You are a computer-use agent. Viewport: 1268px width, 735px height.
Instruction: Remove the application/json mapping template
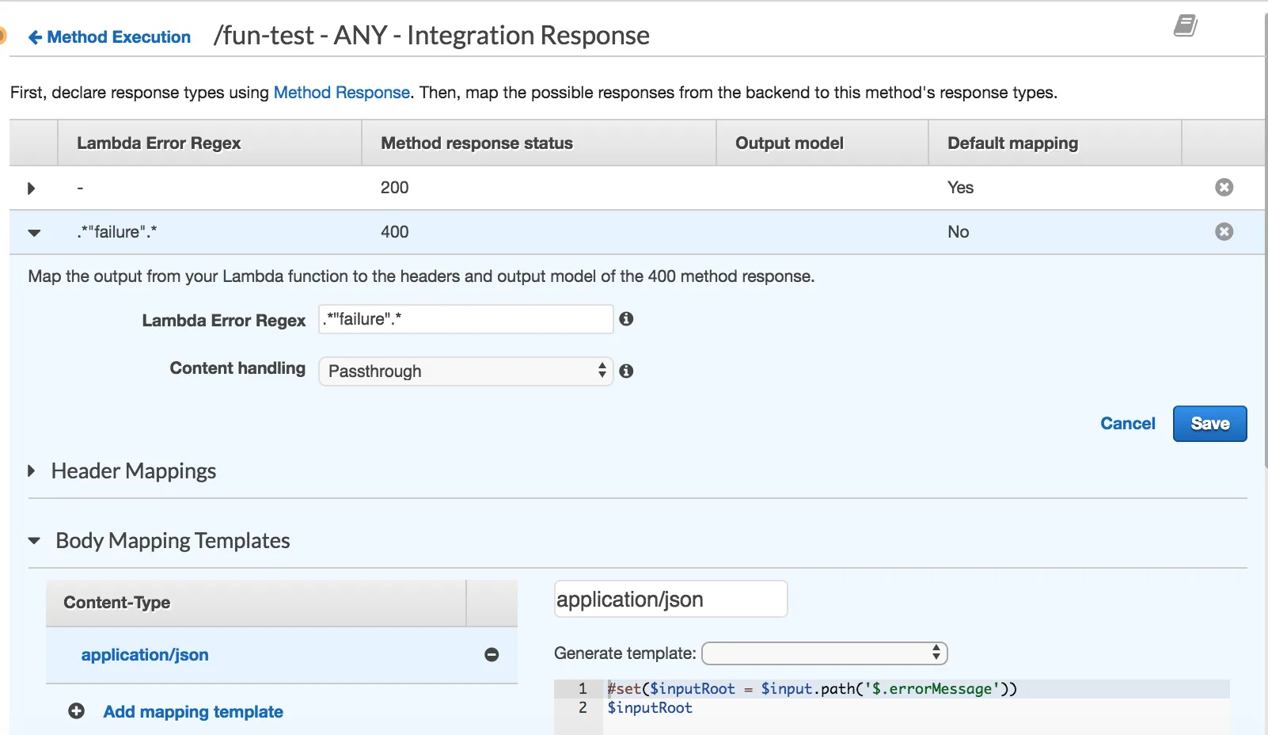(492, 655)
